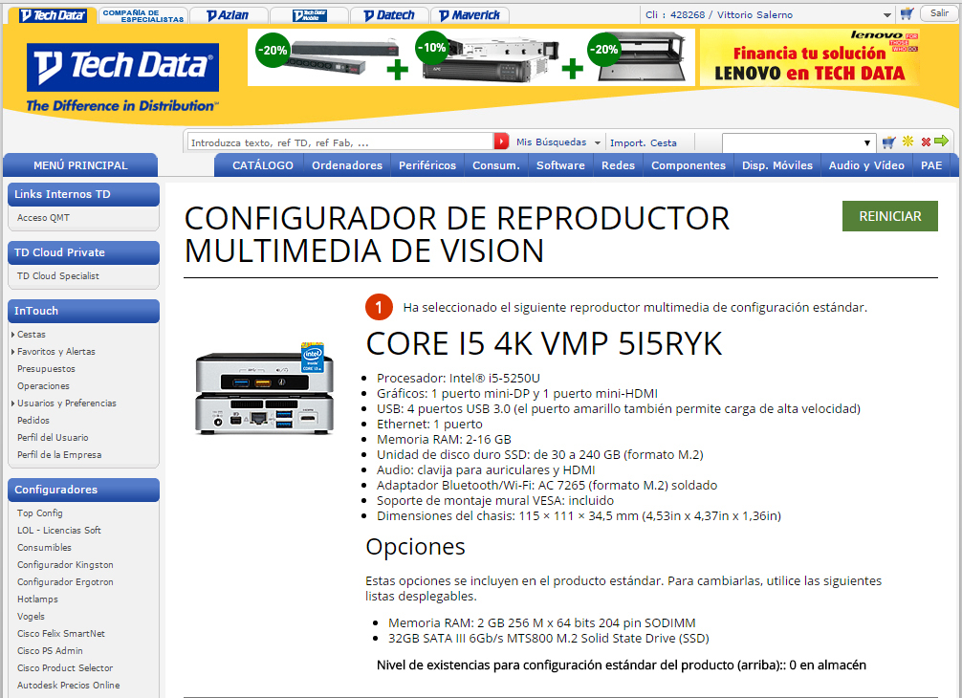
Task: Open the Configurador Kingston link
Action: click(65, 565)
